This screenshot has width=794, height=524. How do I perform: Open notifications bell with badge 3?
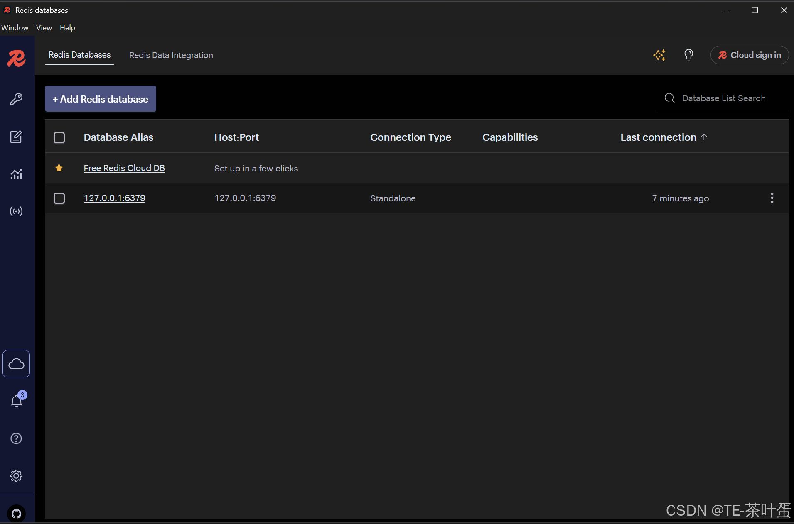17,400
